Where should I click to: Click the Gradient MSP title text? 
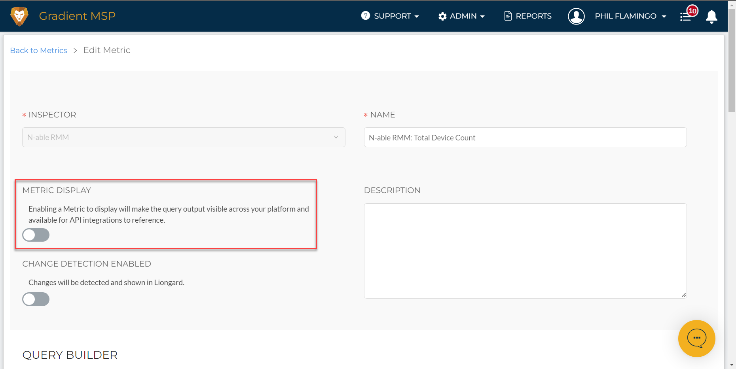click(77, 16)
